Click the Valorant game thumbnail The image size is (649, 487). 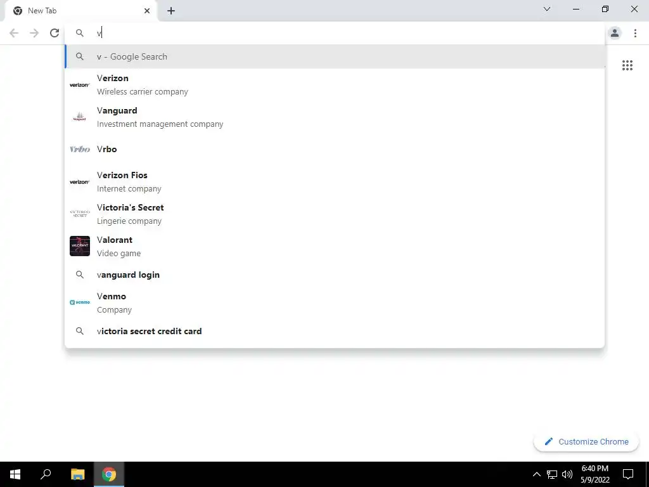click(x=79, y=246)
